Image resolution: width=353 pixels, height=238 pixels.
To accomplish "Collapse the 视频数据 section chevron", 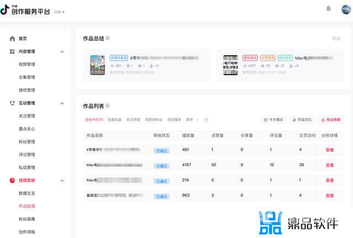I will click(x=62, y=181).
